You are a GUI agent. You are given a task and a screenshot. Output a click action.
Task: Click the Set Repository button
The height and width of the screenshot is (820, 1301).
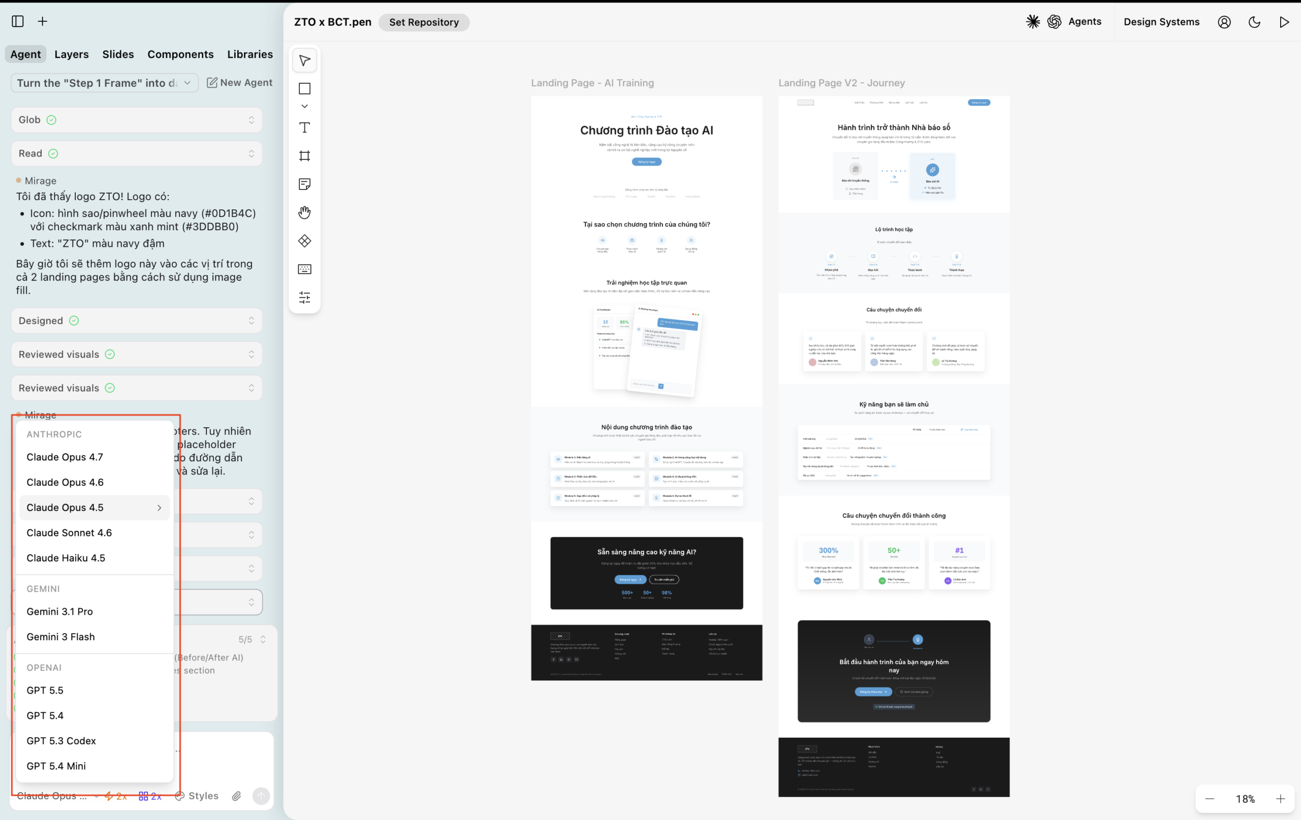[423, 22]
